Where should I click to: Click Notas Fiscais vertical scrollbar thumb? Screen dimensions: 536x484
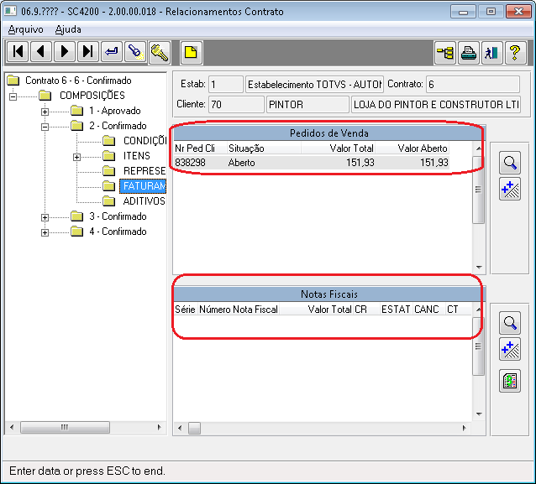pyautogui.click(x=479, y=346)
